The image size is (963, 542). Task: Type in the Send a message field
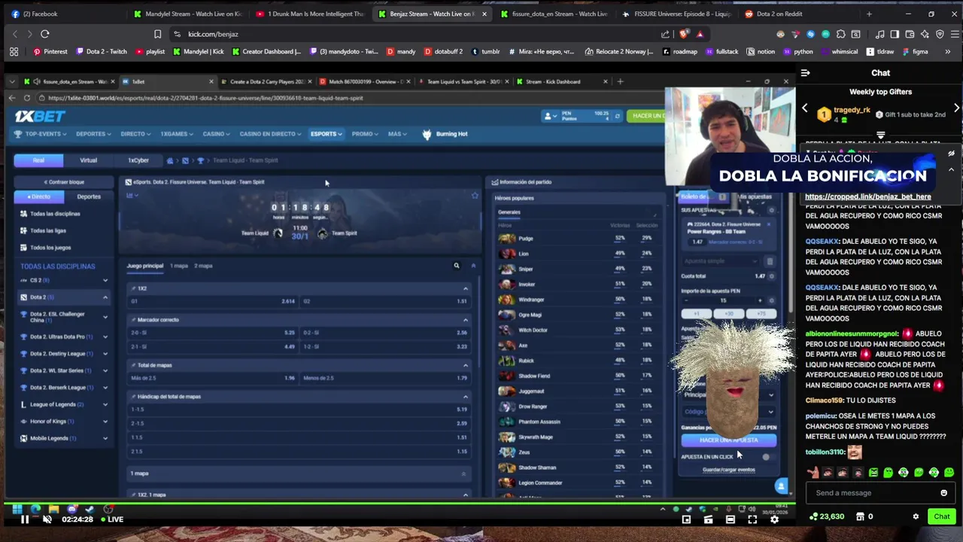[x=873, y=493]
